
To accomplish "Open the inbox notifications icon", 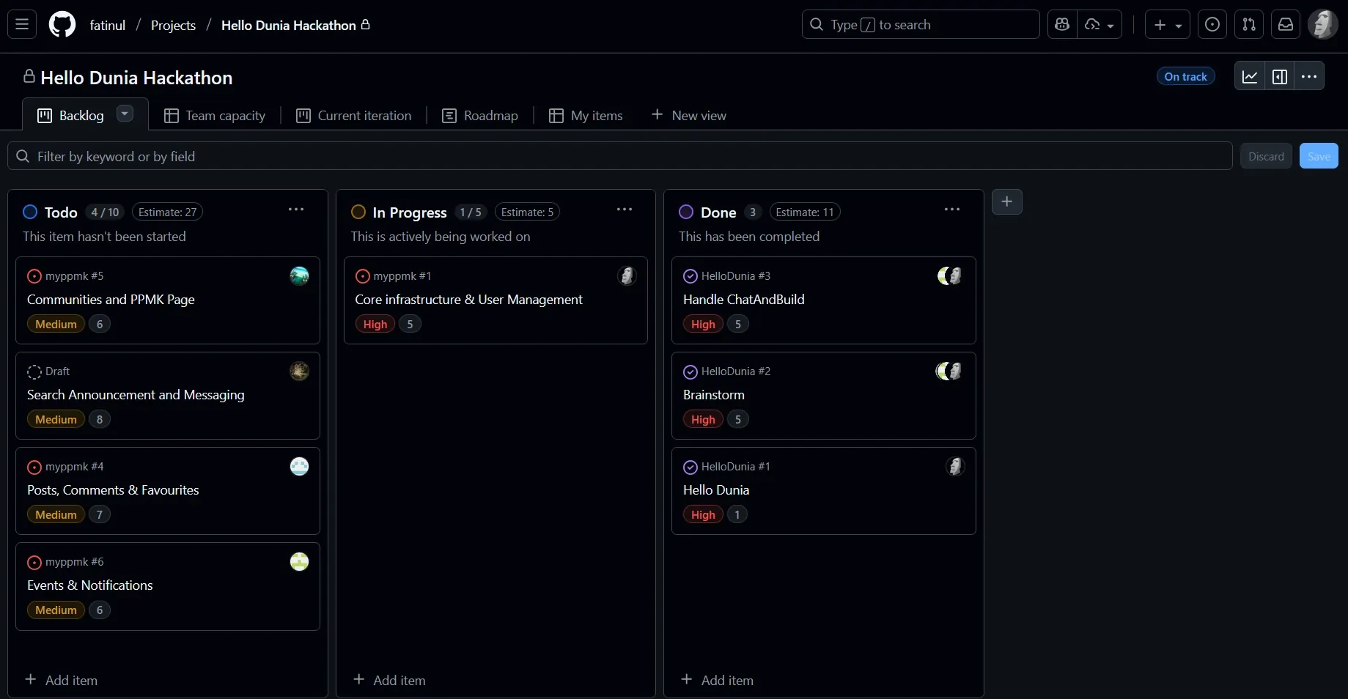I will (x=1285, y=24).
